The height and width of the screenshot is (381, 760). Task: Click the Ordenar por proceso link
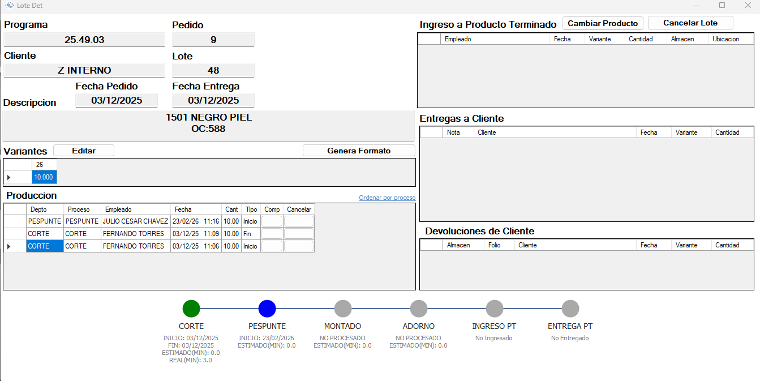coord(387,198)
